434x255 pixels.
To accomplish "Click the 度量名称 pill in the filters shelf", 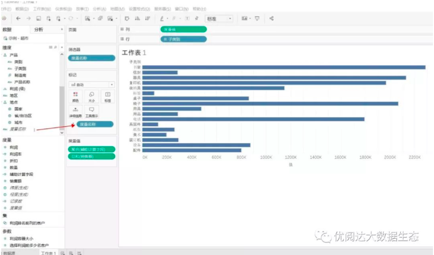I will [91, 58].
